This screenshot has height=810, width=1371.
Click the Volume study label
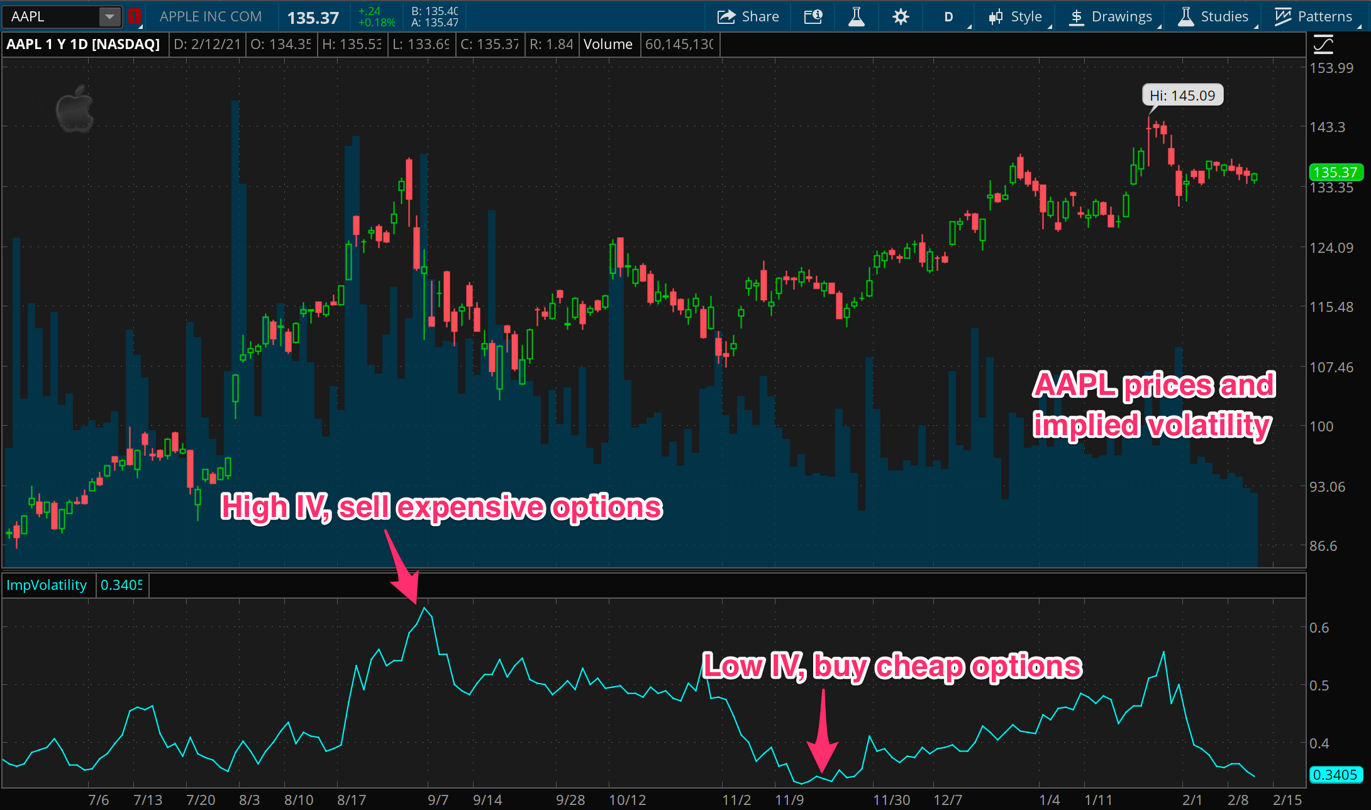point(608,44)
